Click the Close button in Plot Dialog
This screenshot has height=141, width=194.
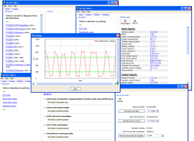[75, 89]
